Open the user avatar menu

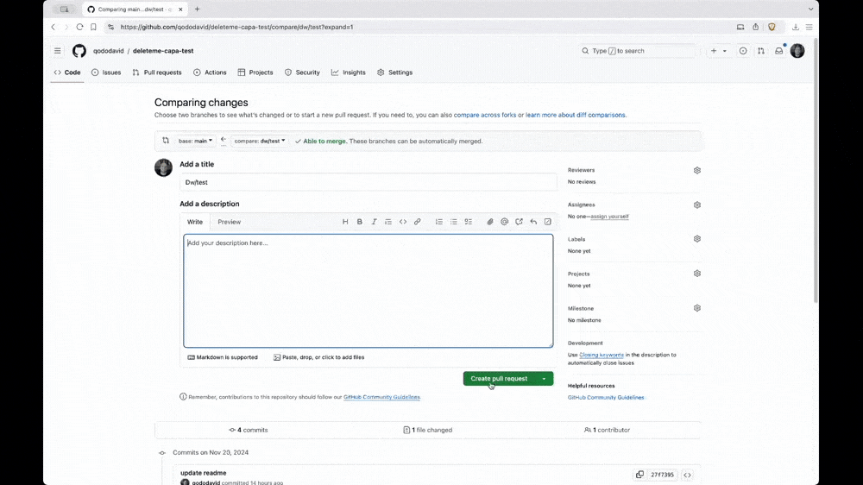(x=797, y=51)
